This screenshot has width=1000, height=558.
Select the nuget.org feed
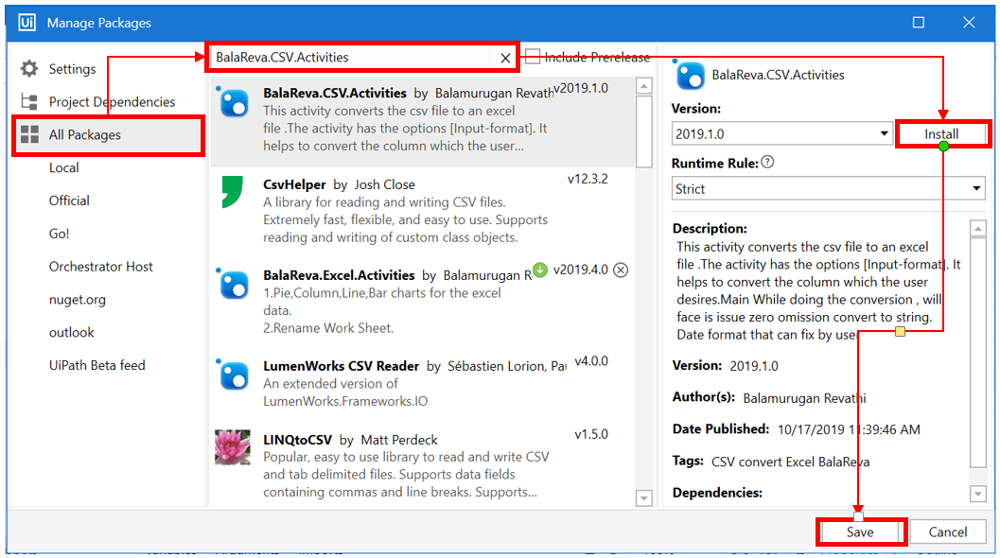78,300
